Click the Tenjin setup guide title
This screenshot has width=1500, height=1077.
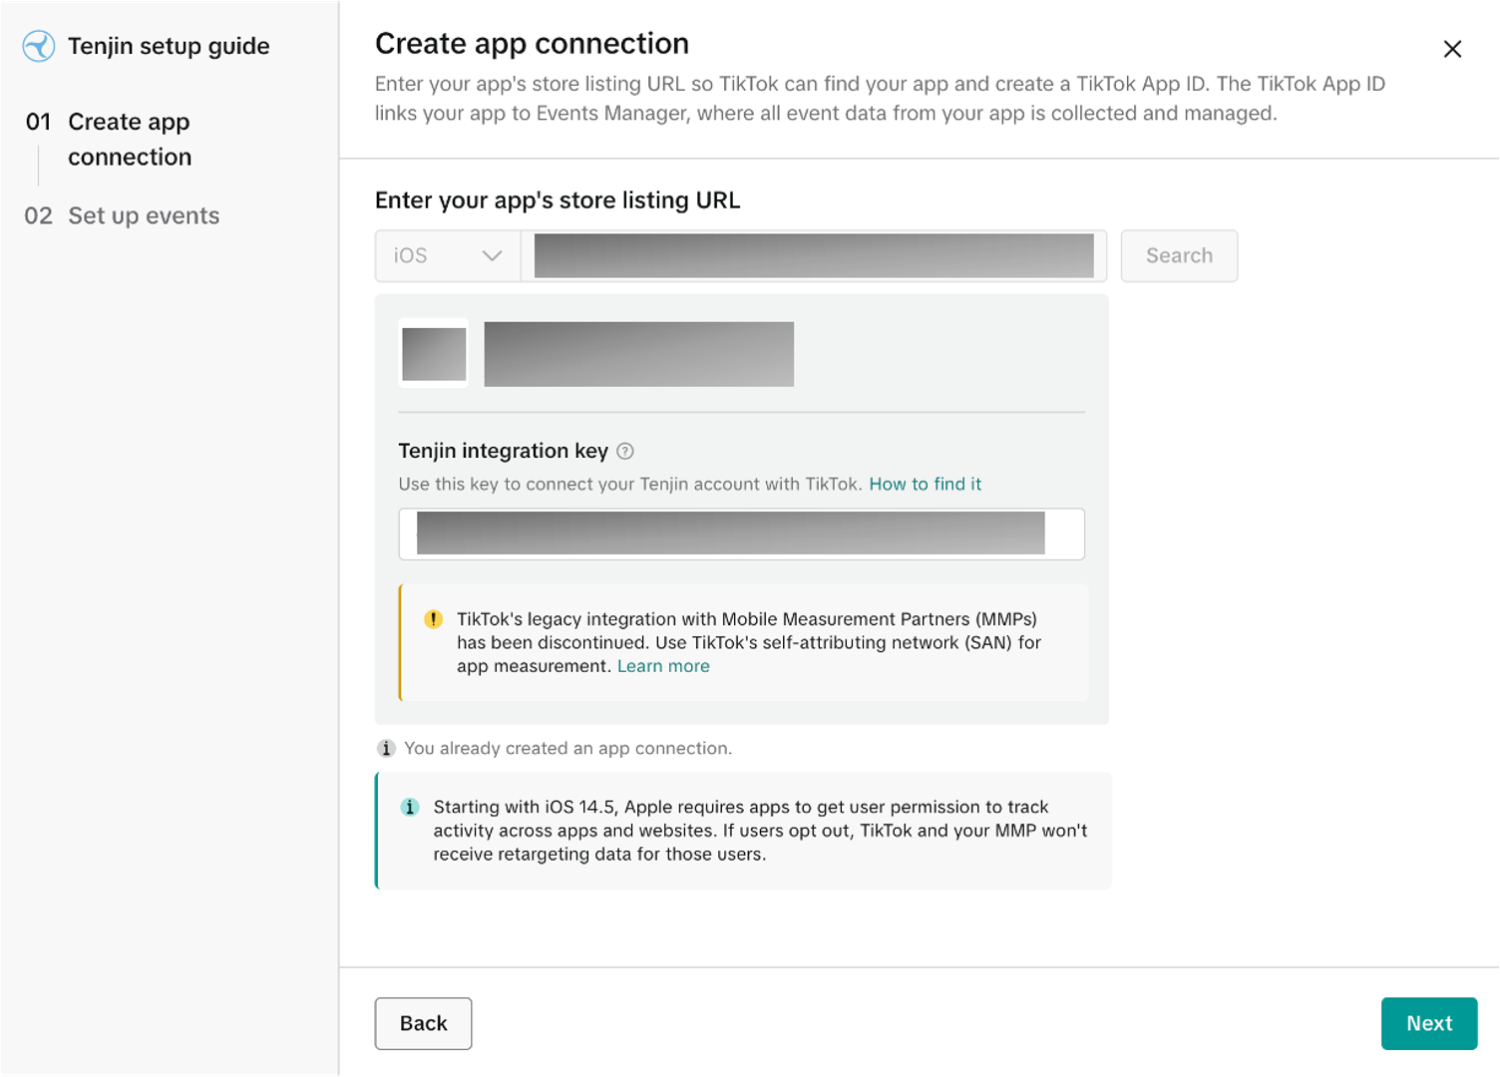pyautogui.click(x=169, y=46)
